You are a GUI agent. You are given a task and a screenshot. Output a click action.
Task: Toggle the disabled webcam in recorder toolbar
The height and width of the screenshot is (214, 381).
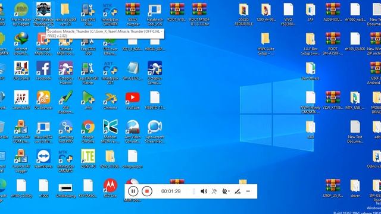pos(224,191)
